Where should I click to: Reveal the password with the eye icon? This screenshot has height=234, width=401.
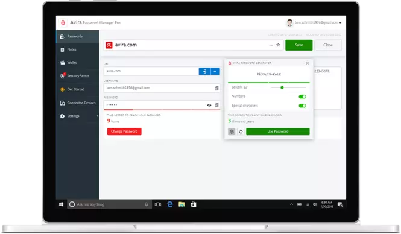[209, 105]
